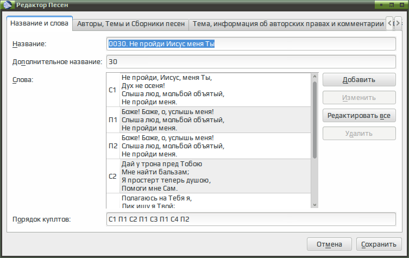Image resolution: width=409 pixels, height=258 pixels.
Task: Close the Редактор Песен window
Action: (x=402, y=5)
